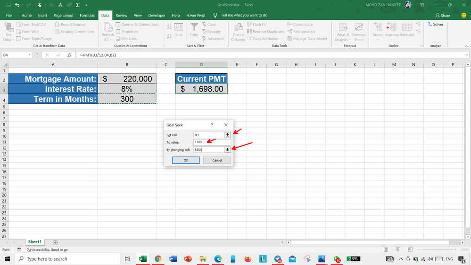The height and width of the screenshot is (265, 471).
Task: Click the Sort A to Z icon
Action: click(x=169, y=27)
